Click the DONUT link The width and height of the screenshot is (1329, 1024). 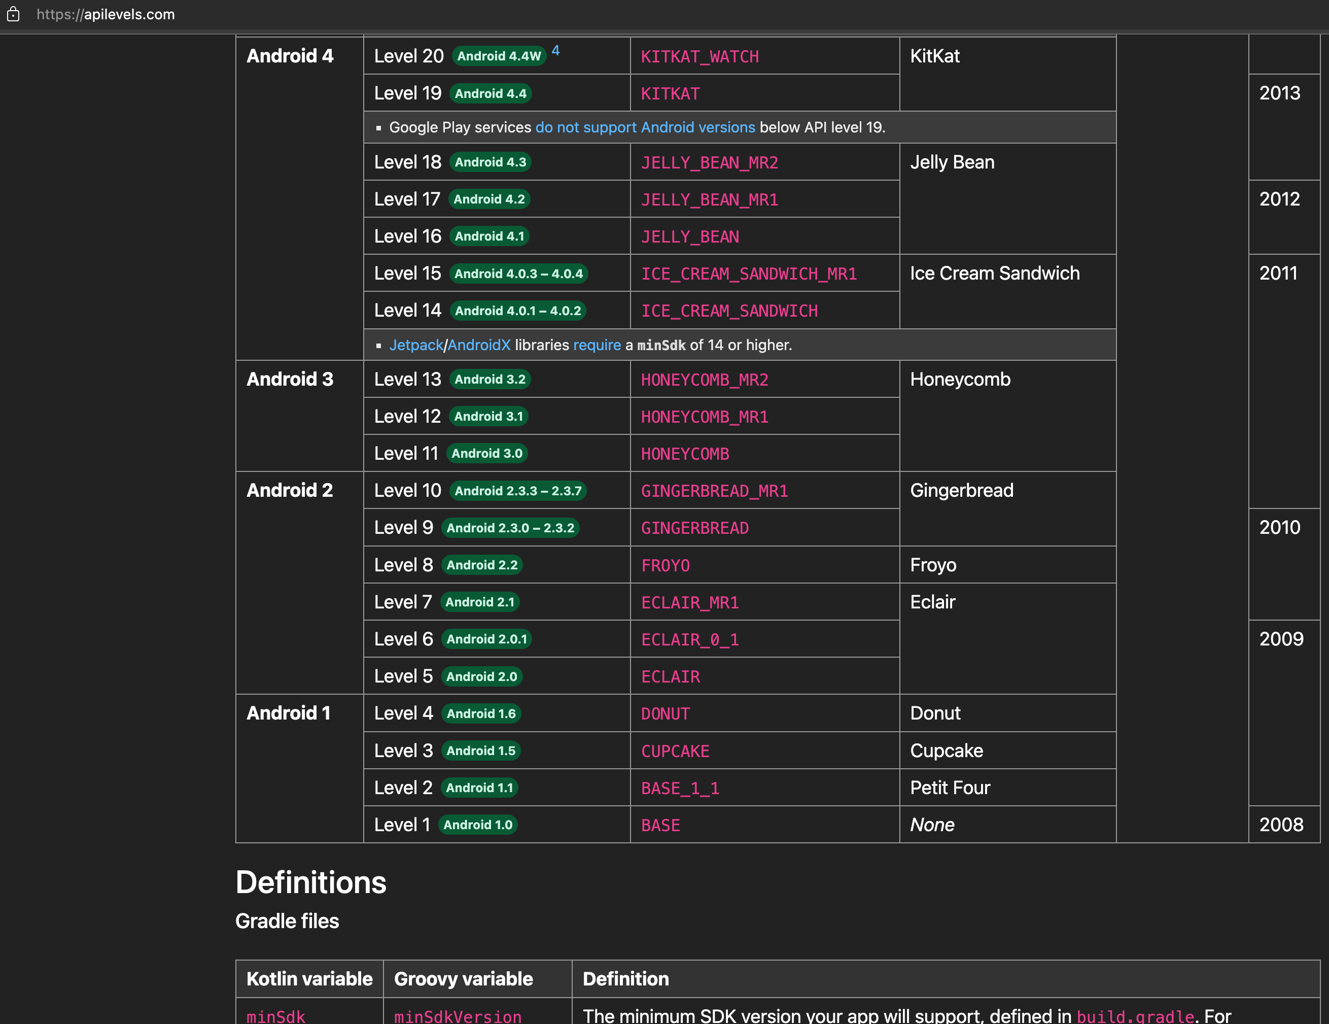coord(665,713)
